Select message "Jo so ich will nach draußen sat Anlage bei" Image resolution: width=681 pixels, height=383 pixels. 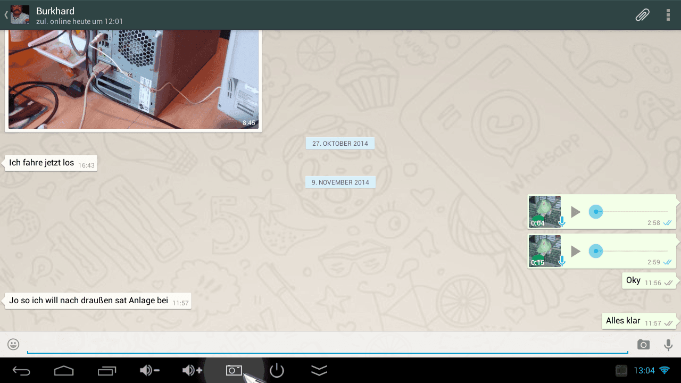tap(98, 301)
